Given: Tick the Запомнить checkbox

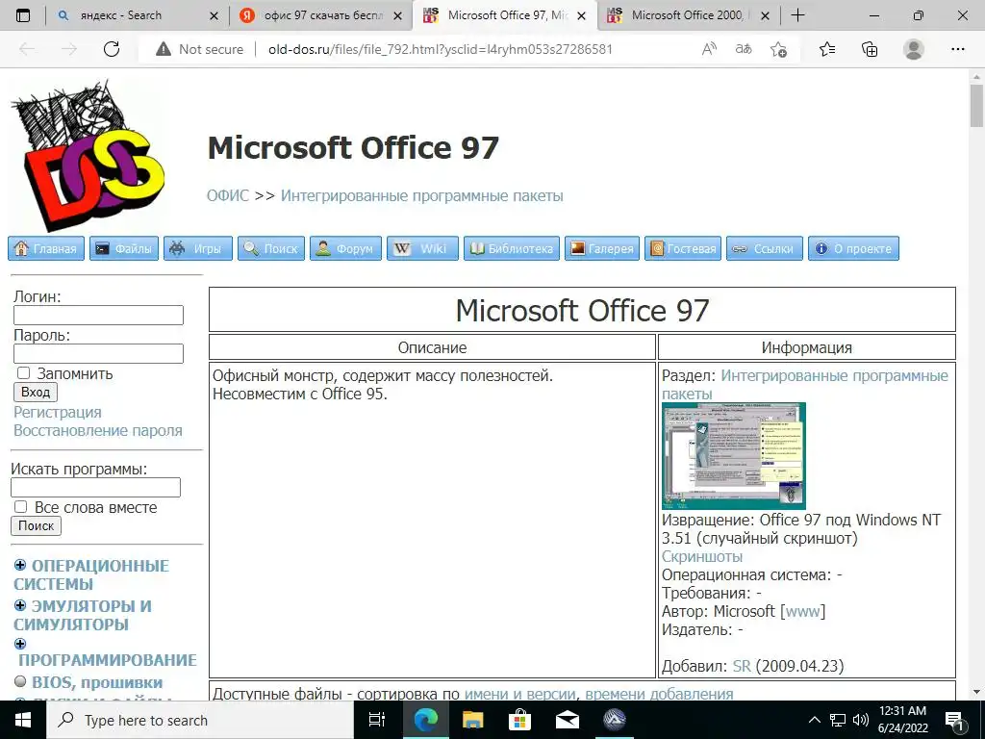Looking at the screenshot, I should 23,372.
